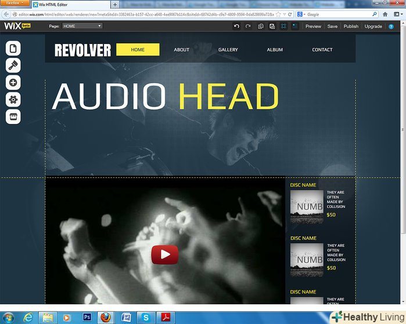The height and width of the screenshot is (324, 406).
Task: Click the browser Back arrow
Action: coord(6,14)
